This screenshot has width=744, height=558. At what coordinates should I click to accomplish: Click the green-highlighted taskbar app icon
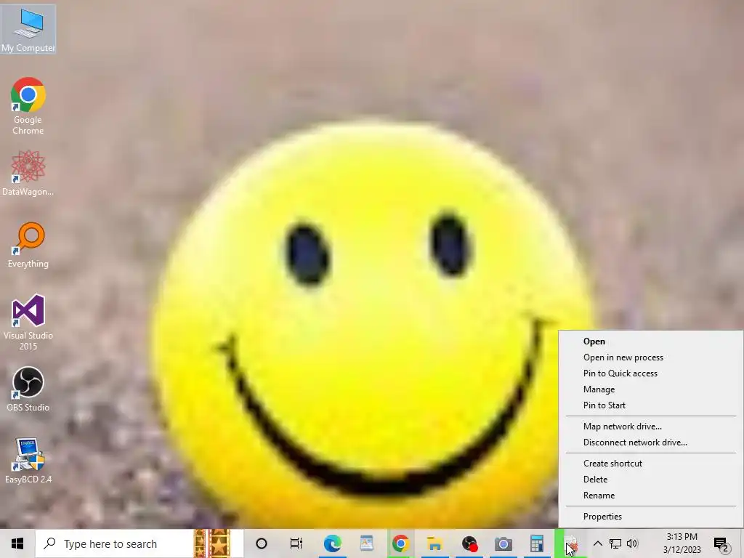point(571,543)
